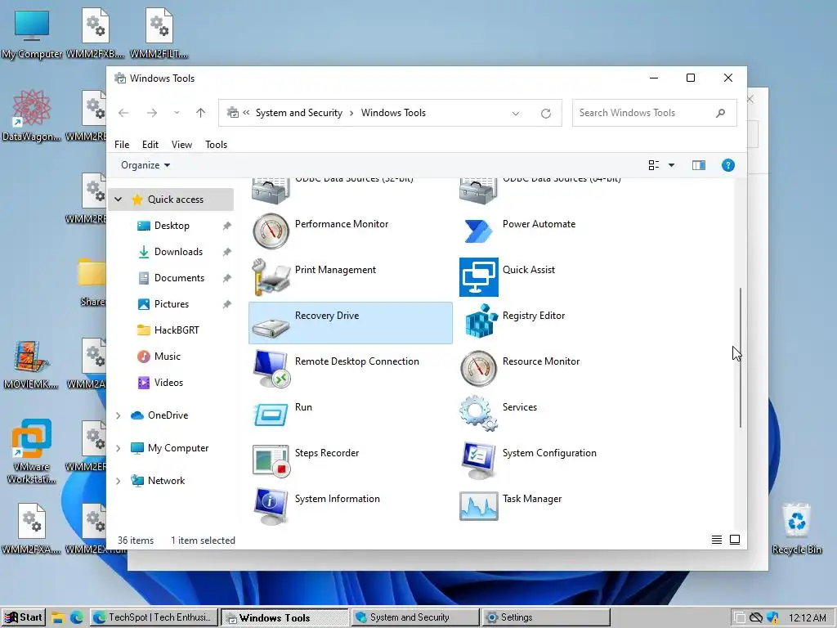837x628 pixels.
Task: Switch to details view in status bar
Action: coord(717,540)
